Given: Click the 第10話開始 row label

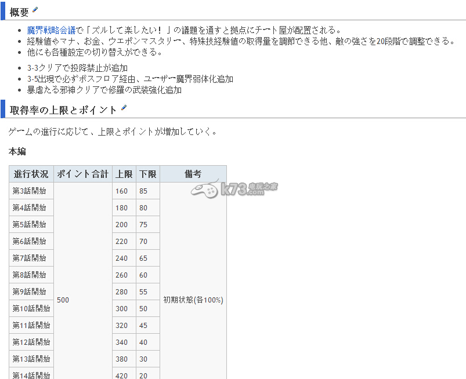Looking at the screenshot, I should [31, 308].
